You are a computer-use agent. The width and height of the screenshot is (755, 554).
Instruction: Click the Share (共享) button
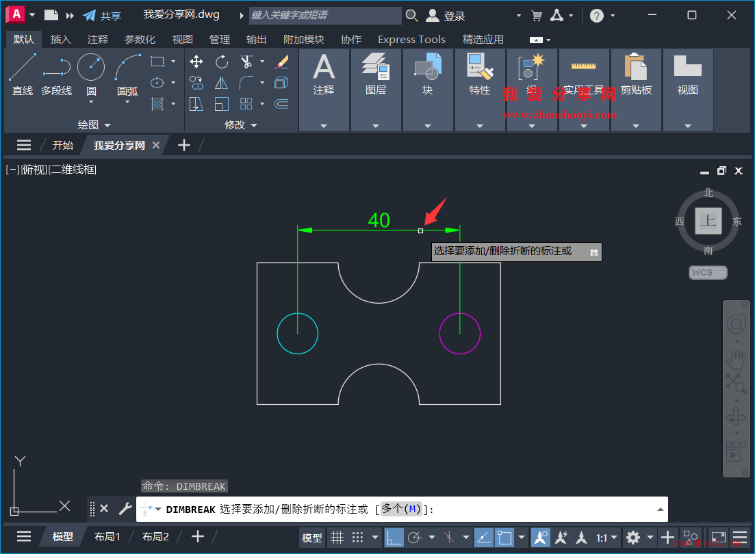tap(102, 16)
